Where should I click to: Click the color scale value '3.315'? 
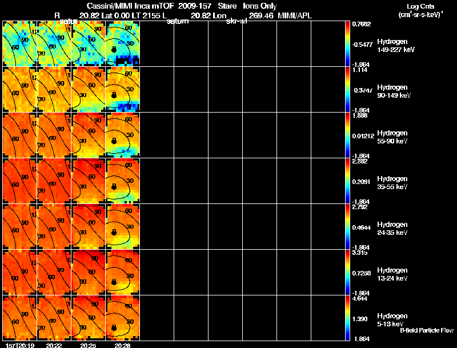coord(360,253)
